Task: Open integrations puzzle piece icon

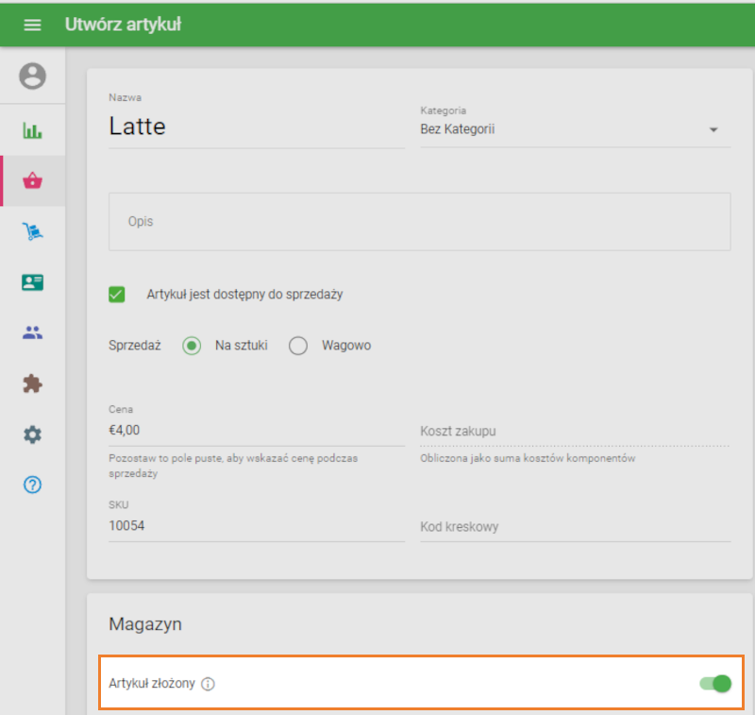Action: pos(32,383)
